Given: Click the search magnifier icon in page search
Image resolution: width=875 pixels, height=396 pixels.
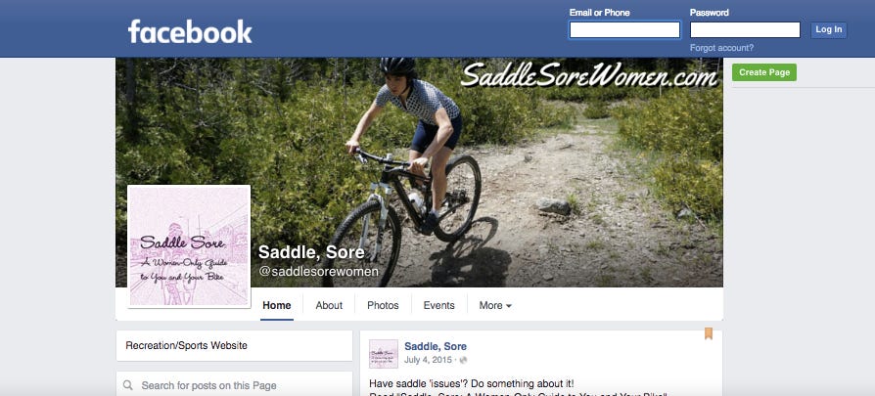Looking at the screenshot, I should tap(128, 385).
